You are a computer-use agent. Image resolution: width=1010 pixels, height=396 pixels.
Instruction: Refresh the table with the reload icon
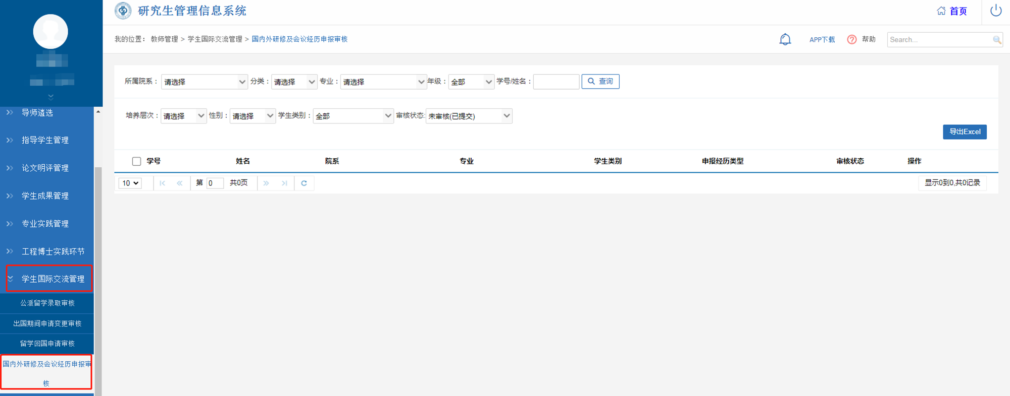[x=304, y=183]
